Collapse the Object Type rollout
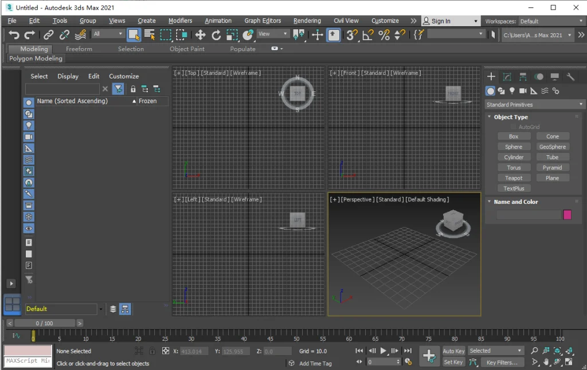 [511, 117]
